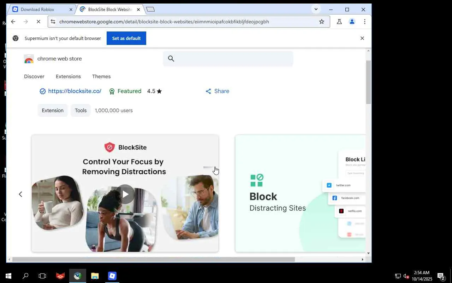Open the browser profile menu
This screenshot has width=452, height=283.
coord(352,22)
